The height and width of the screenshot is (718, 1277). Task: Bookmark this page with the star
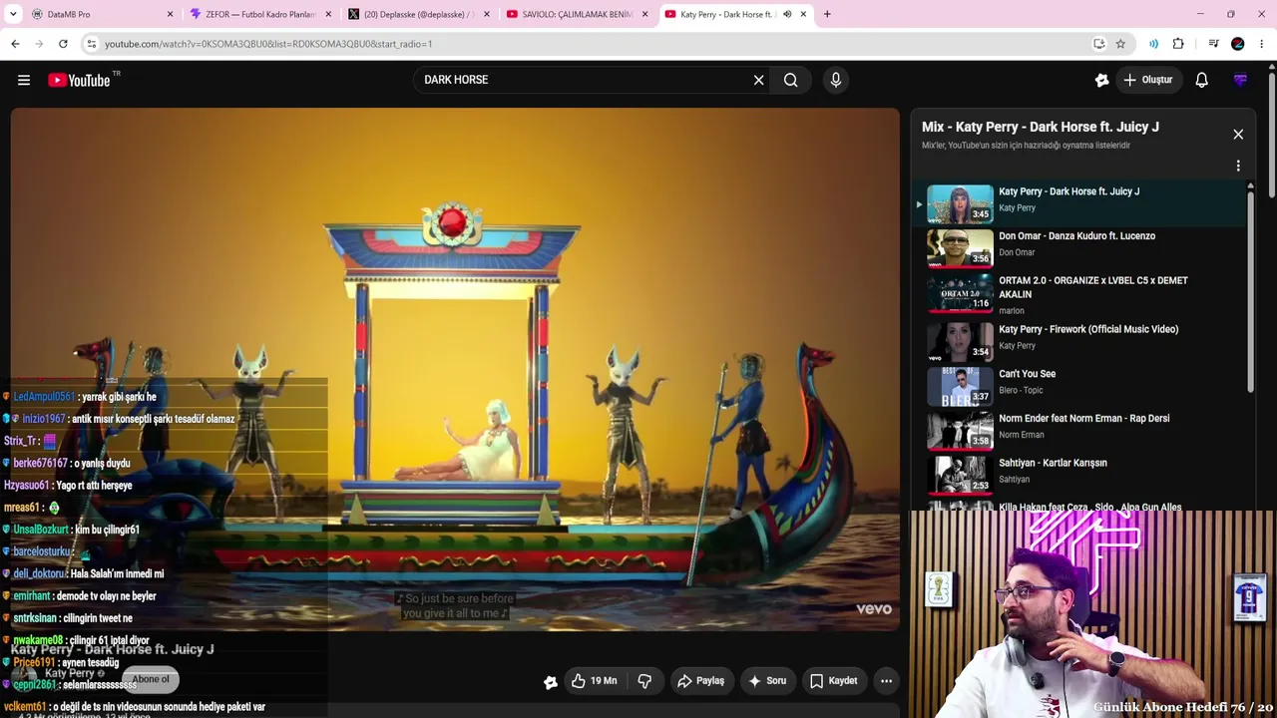pyautogui.click(x=1120, y=44)
